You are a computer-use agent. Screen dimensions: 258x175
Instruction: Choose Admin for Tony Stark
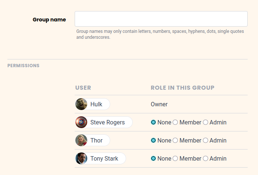pos(206,158)
